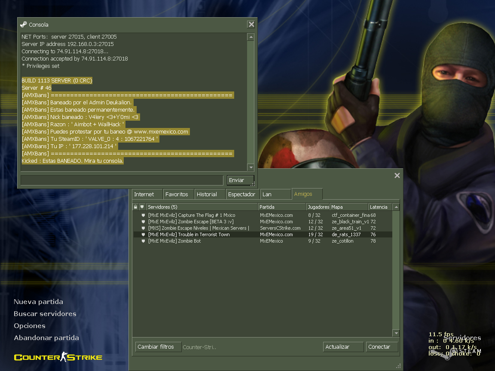The image size is (495, 371).
Task: Select the Capture The Flag # 1 Mxico server
Action: (x=263, y=215)
